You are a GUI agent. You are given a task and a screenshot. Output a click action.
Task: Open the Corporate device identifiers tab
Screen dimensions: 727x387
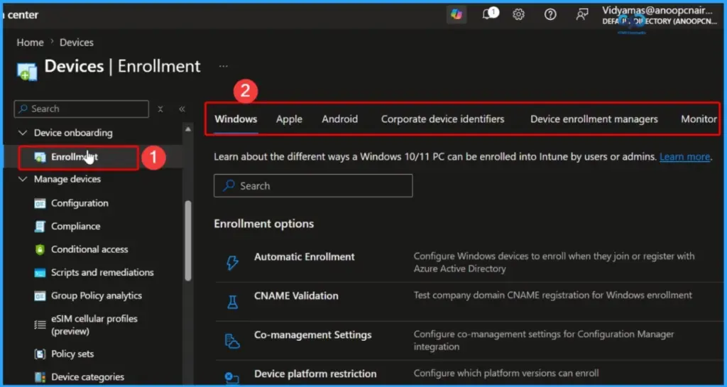(x=443, y=119)
